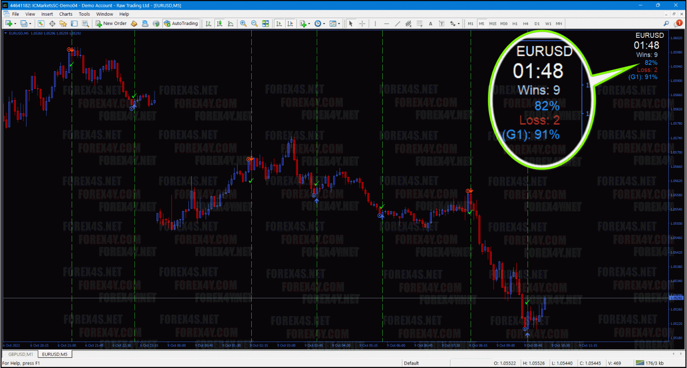Image resolution: width=687 pixels, height=368 pixels.
Task: Toggle AutoTrading on or off
Action: click(181, 23)
